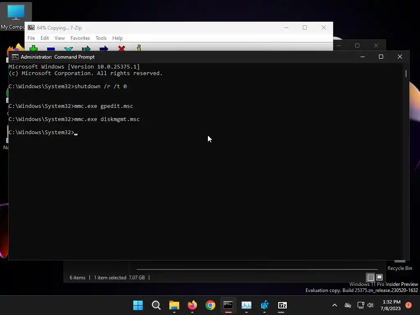Open the notification badge icon
This screenshot has height=315, width=420.
[409, 305]
